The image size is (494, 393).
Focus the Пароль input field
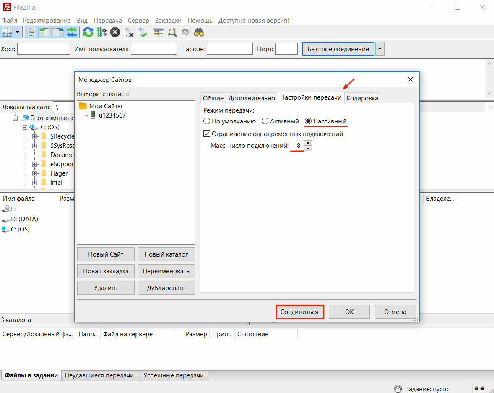click(x=230, y=49)
